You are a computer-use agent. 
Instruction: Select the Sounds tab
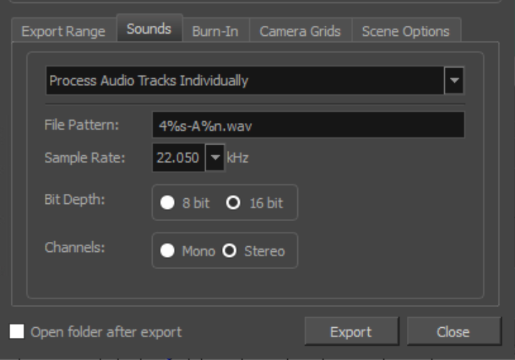pos(150,29)
